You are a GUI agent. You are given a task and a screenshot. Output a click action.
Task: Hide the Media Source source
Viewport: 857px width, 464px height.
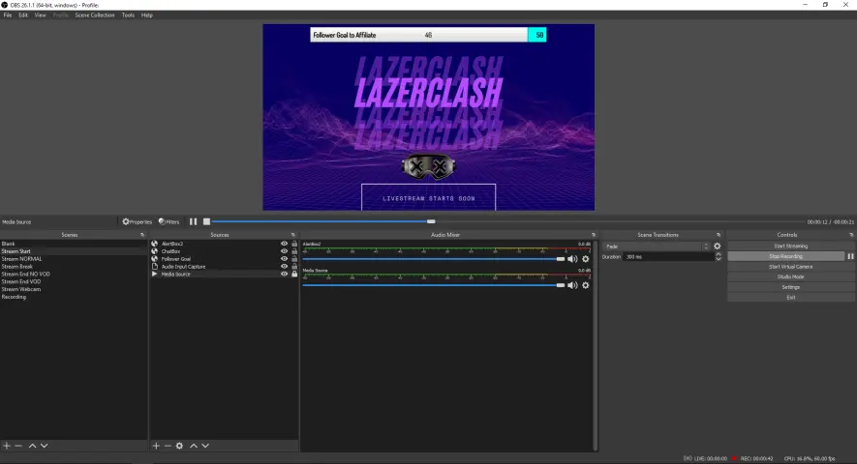[284, 274]
